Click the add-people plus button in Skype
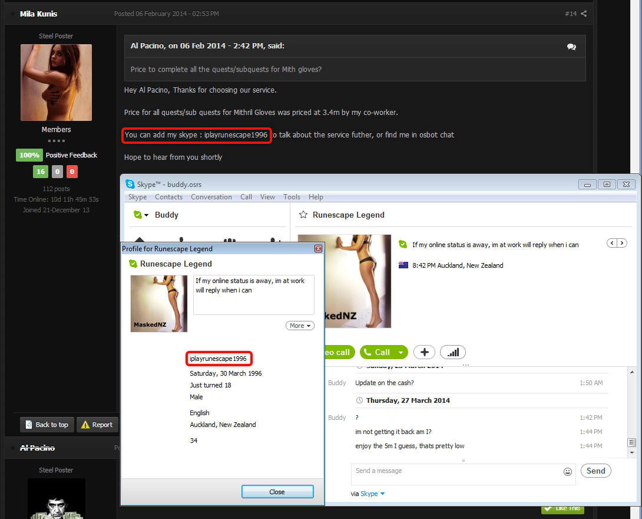The width and height of the screenshot is (642, 519). pos(424,352)
